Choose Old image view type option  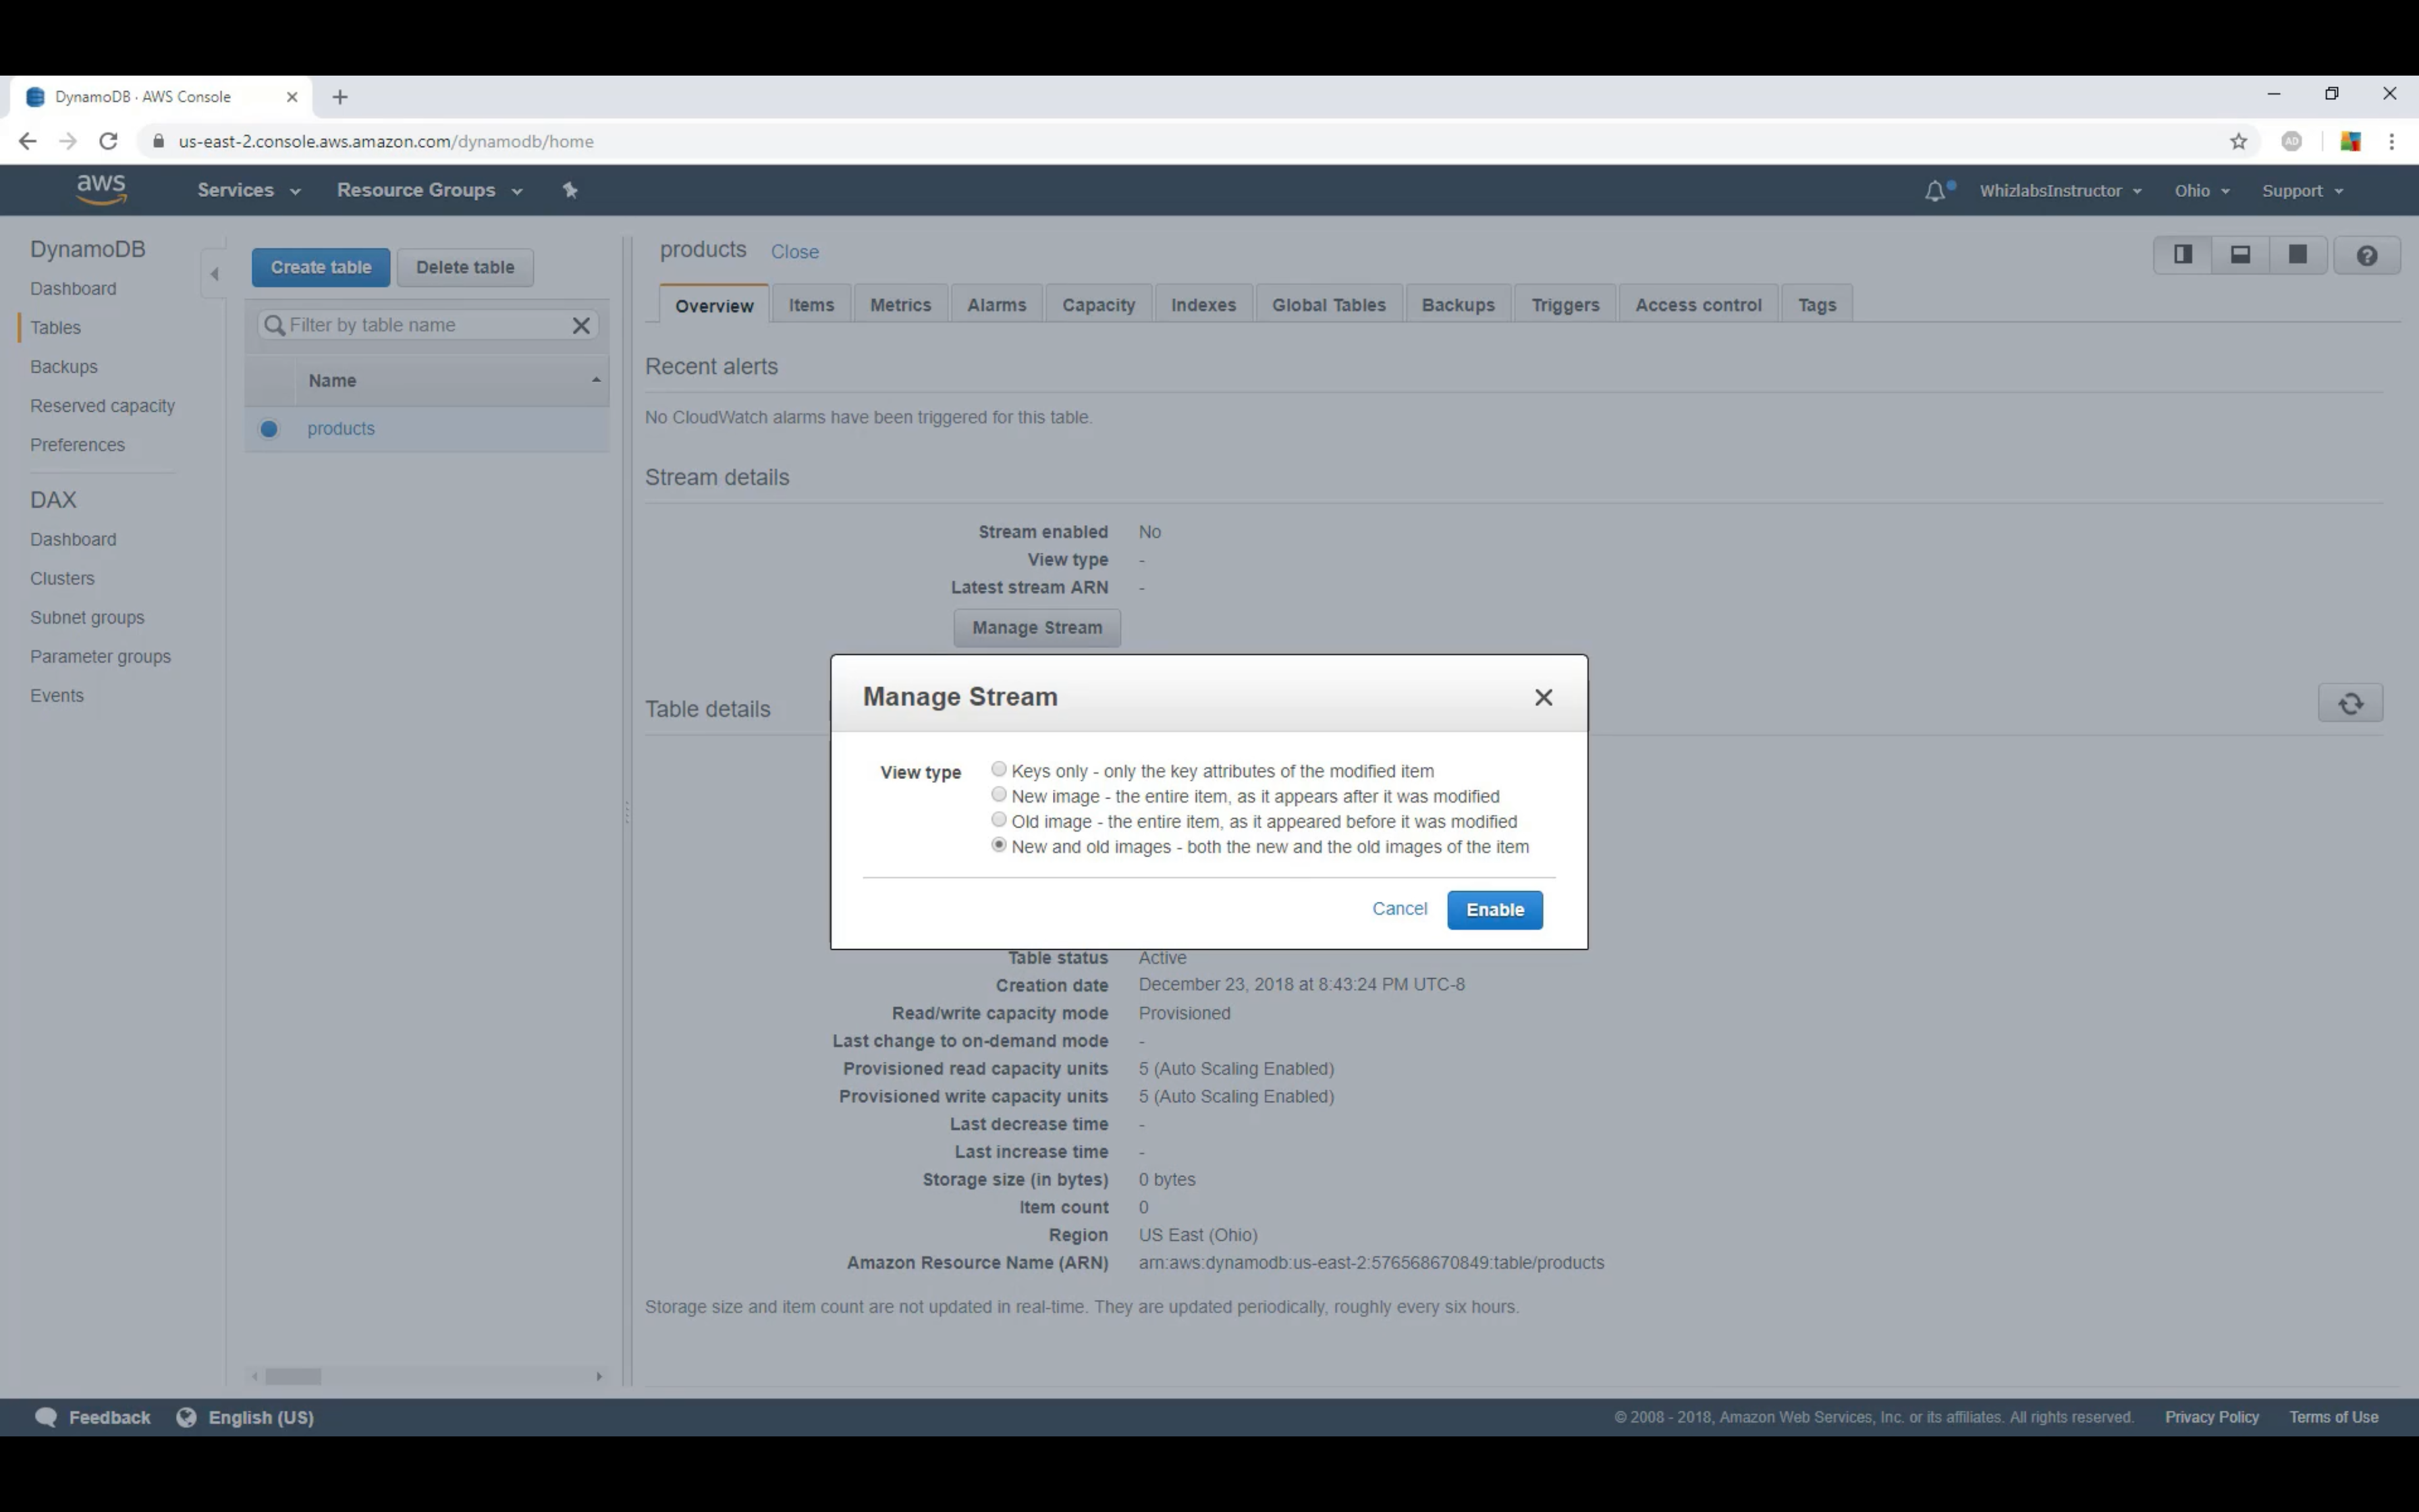coord(999,819)
